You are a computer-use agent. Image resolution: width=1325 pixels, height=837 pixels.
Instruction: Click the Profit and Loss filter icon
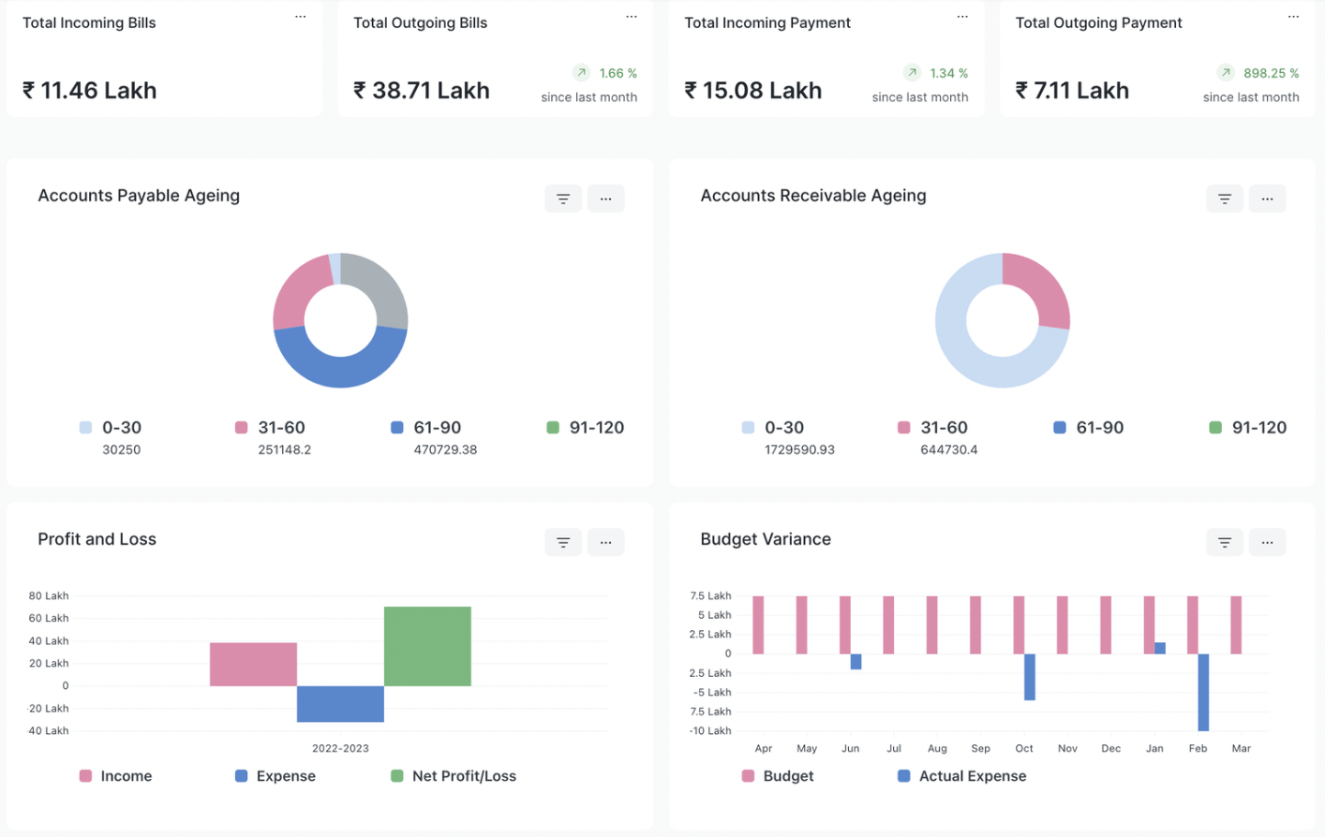pyautogui.click(x=563, y=542)
